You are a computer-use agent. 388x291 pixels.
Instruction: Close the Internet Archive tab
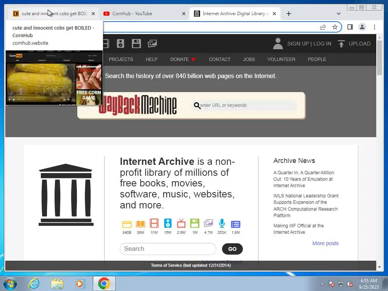click(274, 14)
